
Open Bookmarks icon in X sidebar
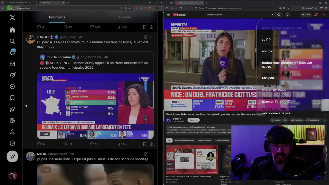(12, 98)
